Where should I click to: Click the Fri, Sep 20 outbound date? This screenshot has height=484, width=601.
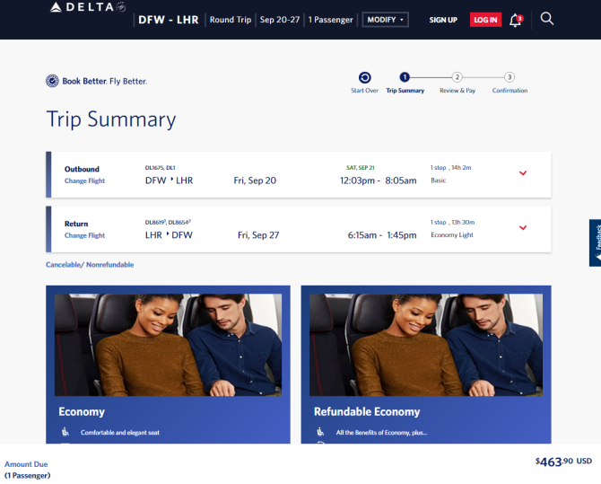[255, 180]
